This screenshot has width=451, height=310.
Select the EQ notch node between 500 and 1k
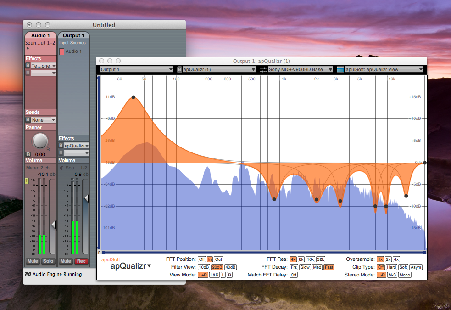click(x=274, y=199)
